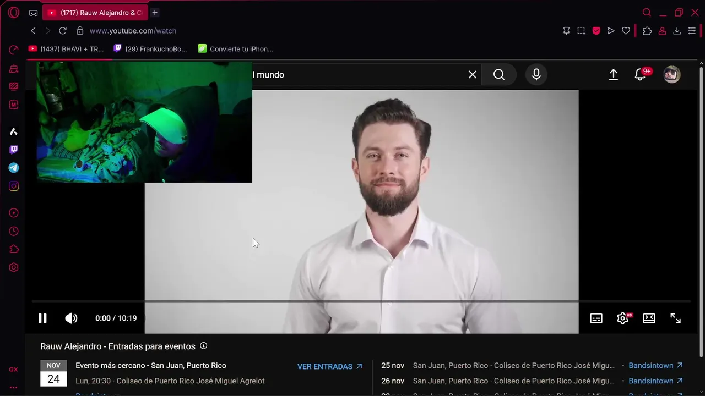Click 'Evento más cercano - San Juan' text

click(x=151, y=366)
